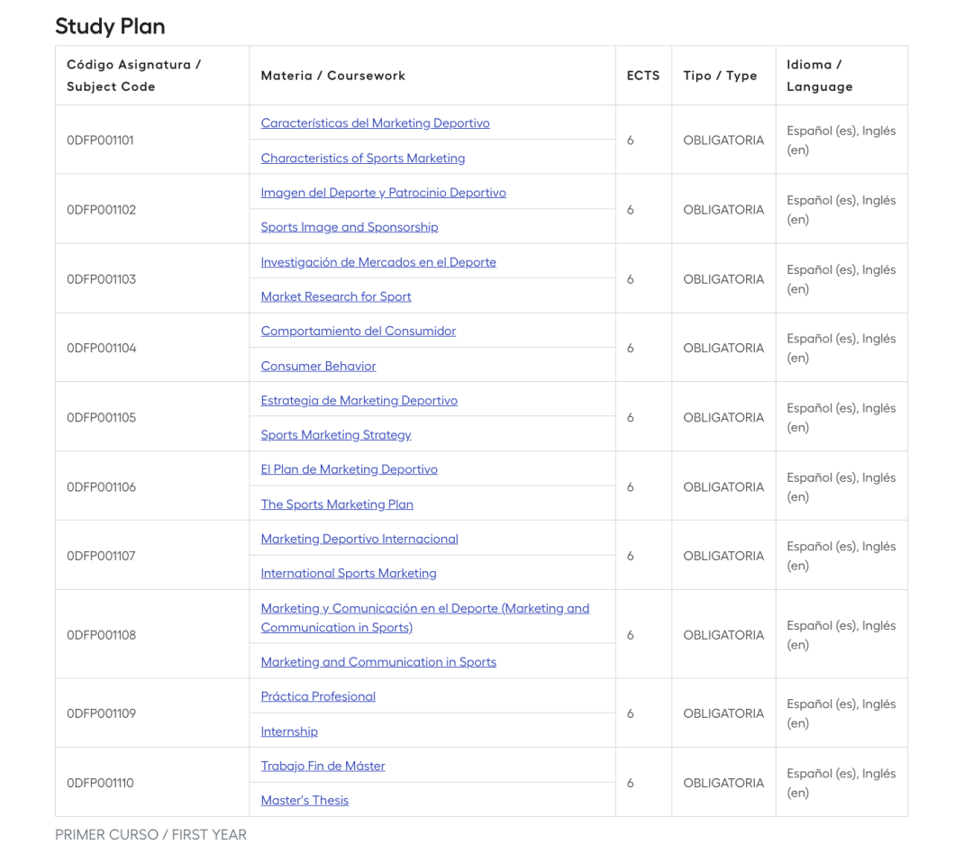Open Imagen del Deporte y Patrocinio Deportivo
Image resolution: width=973 pixels, height=863 pixels.
tap(383, 193)
